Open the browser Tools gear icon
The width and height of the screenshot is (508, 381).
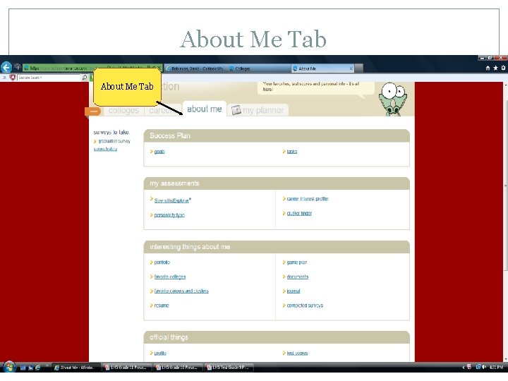point(503,68)
